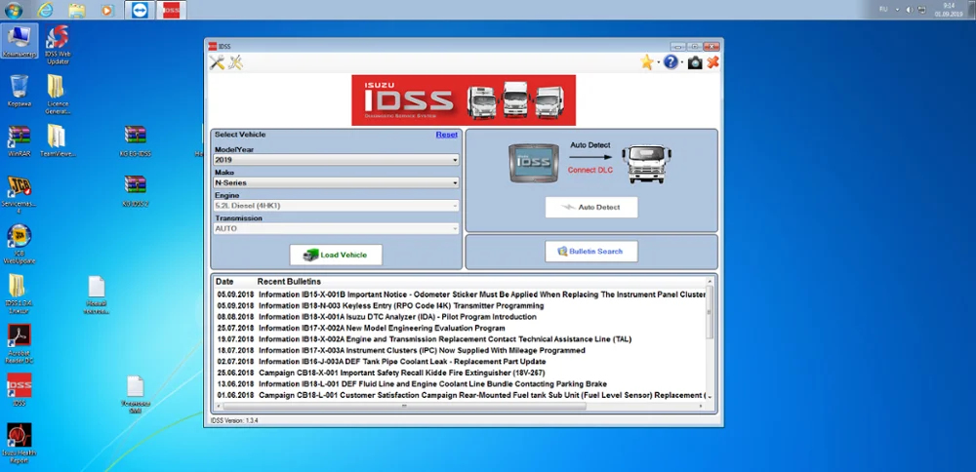The height and width of the screenshot is (472, 976).
Task: Open dropdown arrow next to star icon
Action: coord(658,62)
